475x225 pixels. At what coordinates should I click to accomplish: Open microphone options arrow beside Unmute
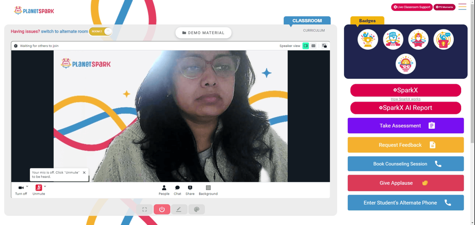coord(45,186)
